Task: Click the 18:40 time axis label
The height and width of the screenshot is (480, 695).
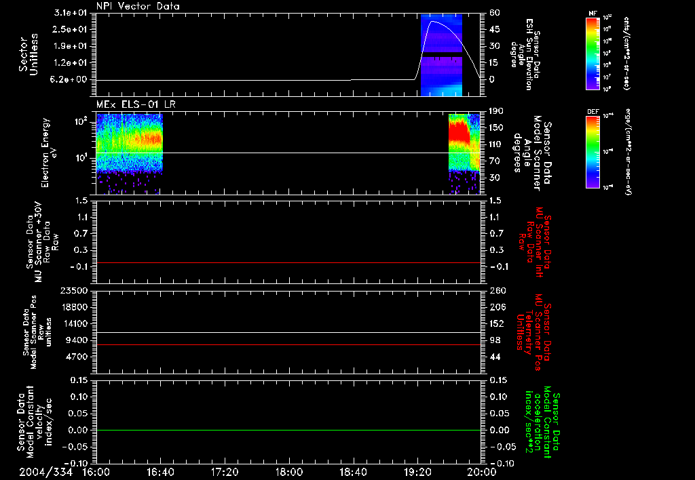Action: tap(353, 472)
